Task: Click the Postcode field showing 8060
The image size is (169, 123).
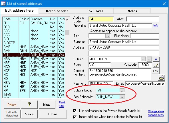Action: pyautogui.click(x=145, y=65)
